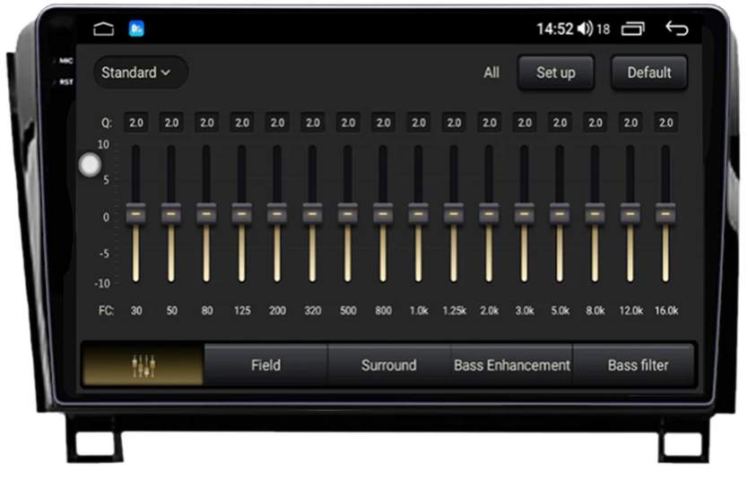Viewport: 748px width, 481px height.
Task: Select the Q value box above 50 Hz
Action: click(171, 123)
